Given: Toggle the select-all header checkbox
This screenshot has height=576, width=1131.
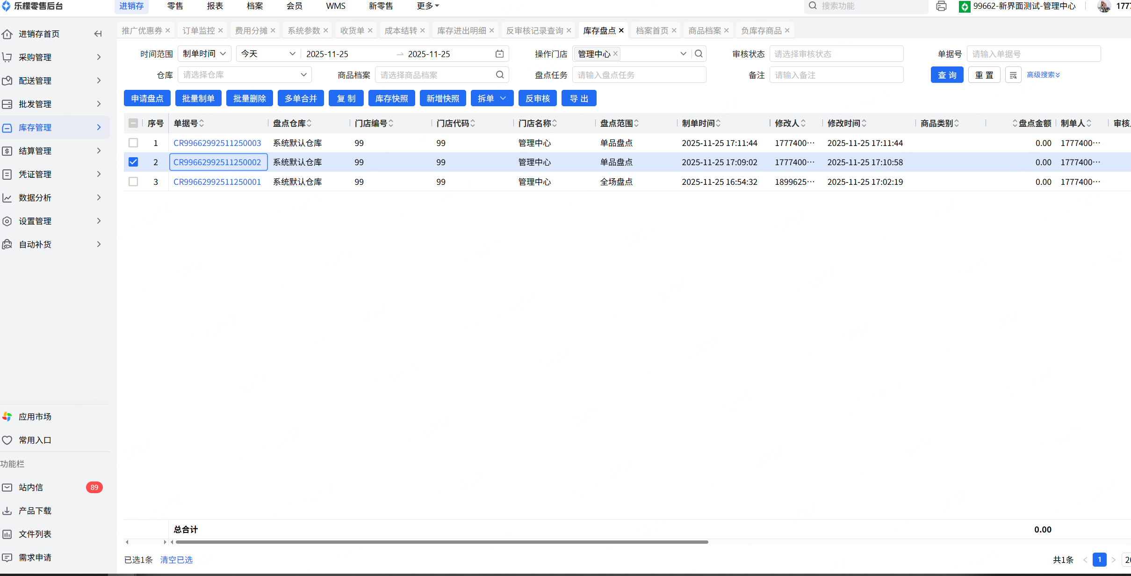Looking at the screenshot, I should tap(133, 123).
